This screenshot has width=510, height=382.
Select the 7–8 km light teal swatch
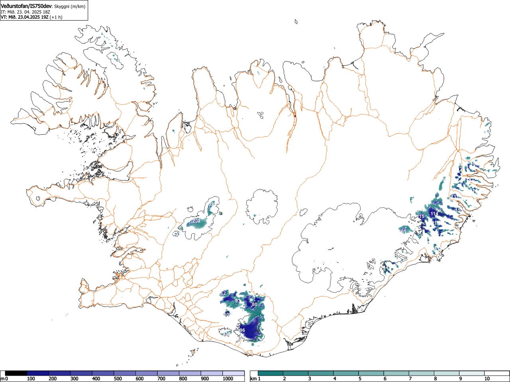point(422,373)
